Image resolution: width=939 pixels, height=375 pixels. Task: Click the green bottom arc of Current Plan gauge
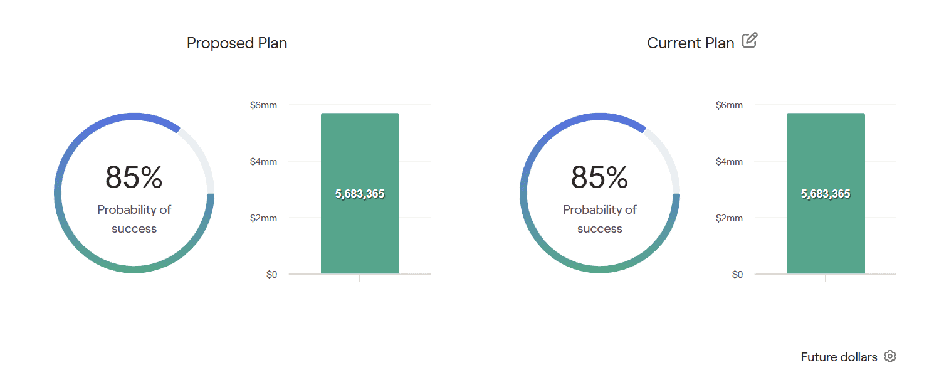point(600,269)
